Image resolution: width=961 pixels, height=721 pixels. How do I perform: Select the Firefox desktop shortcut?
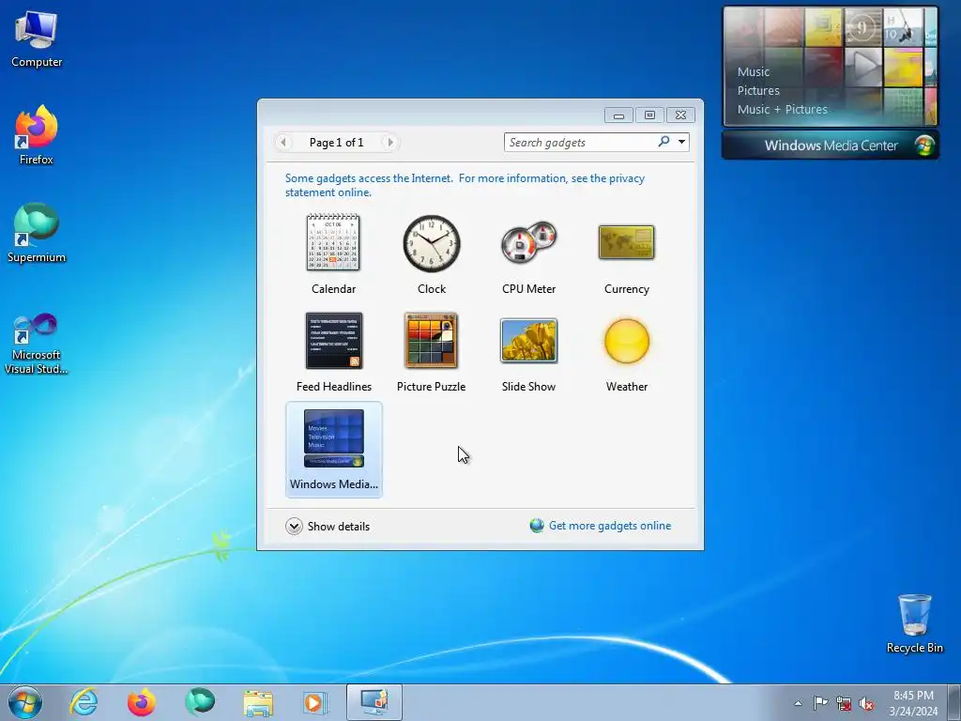coord(37,135)
